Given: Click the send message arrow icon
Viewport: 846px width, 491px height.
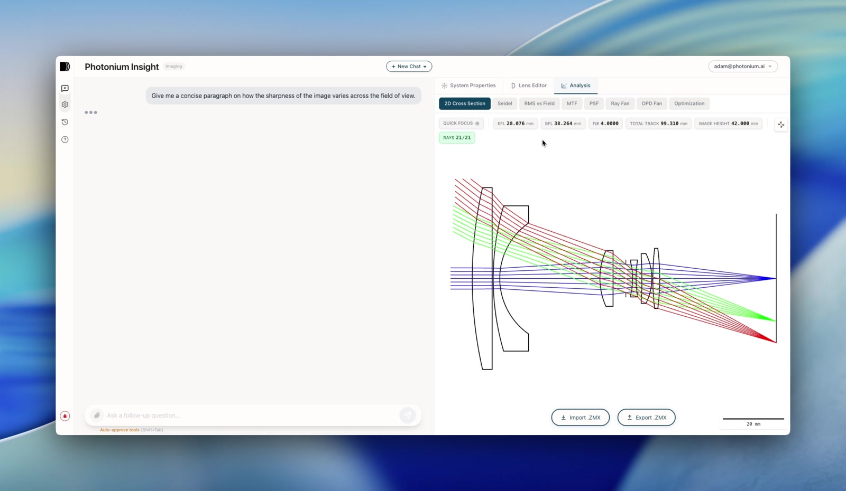Looking at the screenshot, I should (408, 416).
